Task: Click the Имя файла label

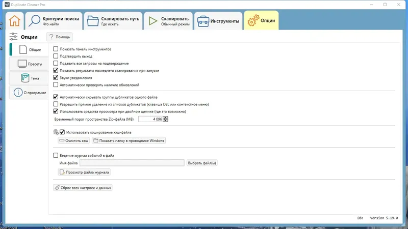Action: click(x=68, y=163)
